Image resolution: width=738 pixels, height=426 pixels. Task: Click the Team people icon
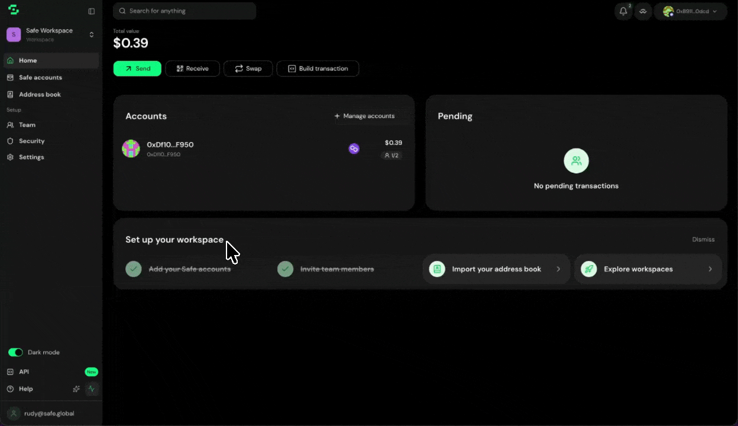click(x=10, y=125)
